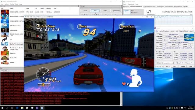Close the Debugger inner panel
The height and width of the screenshot is (110, 195).
click(121, 8)
